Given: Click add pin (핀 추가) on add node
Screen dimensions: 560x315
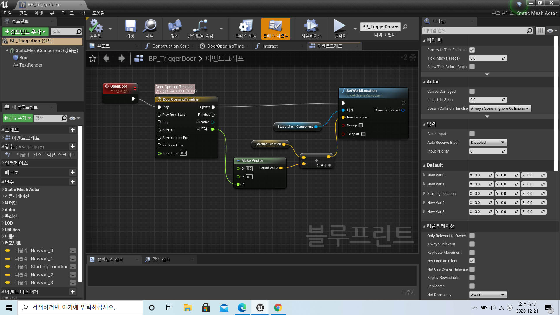Looking at the screenshot, I should (324, 165).
